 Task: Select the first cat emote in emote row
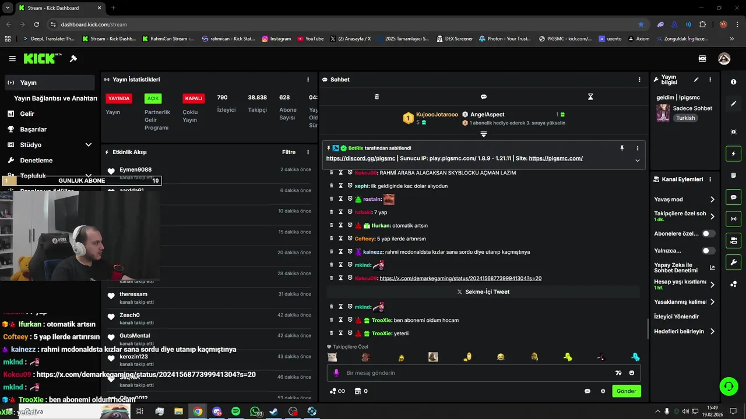click(332, 357)
